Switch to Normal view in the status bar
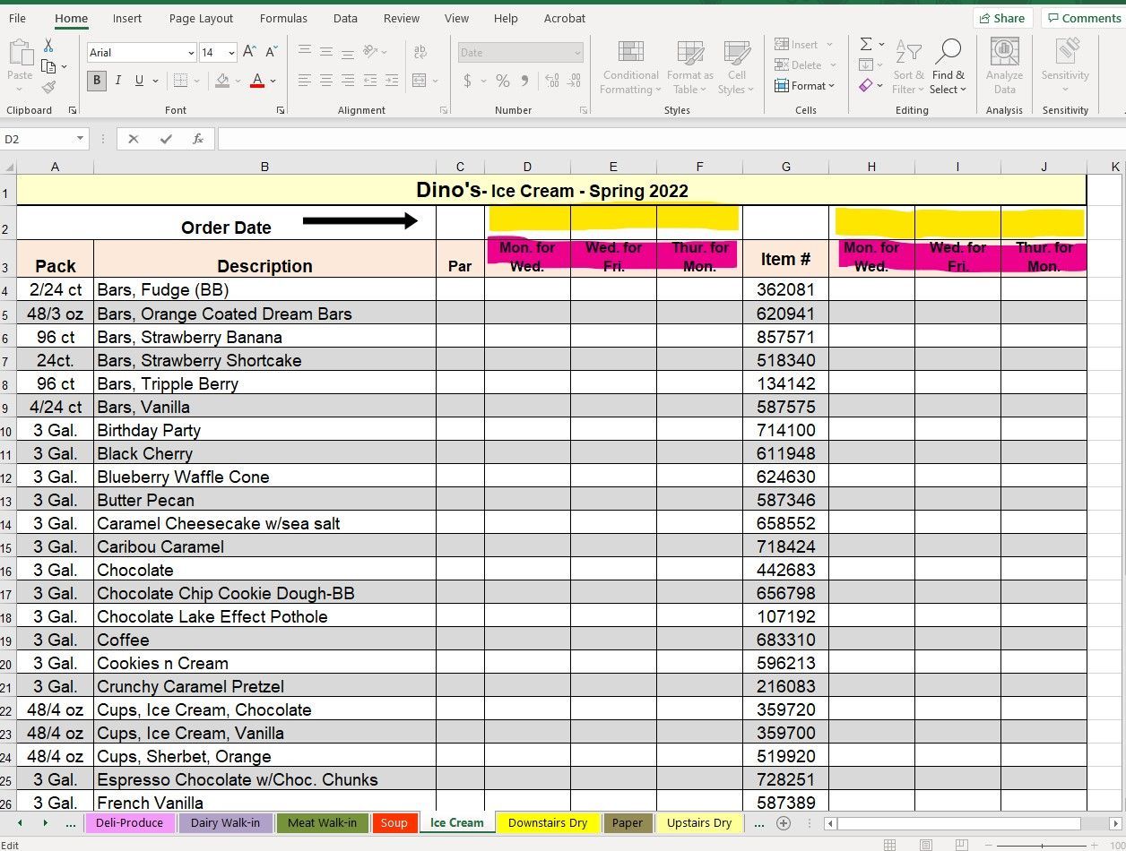The height and width of the screenshot is (851, 1126). [x=889, y=845]
